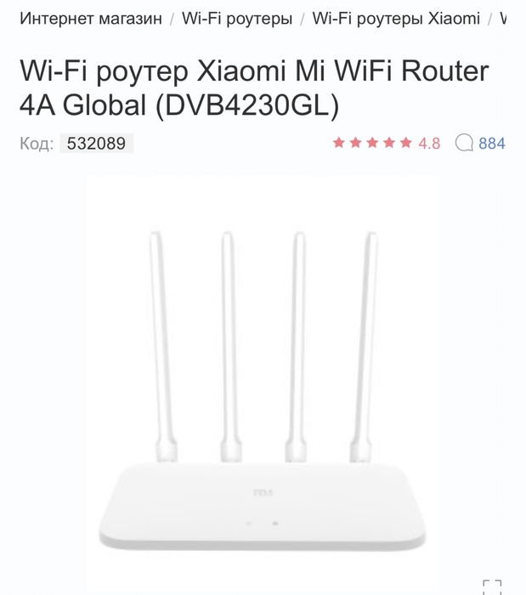Open the Интернет магазин breadcrumb link

tap(91, 18)
